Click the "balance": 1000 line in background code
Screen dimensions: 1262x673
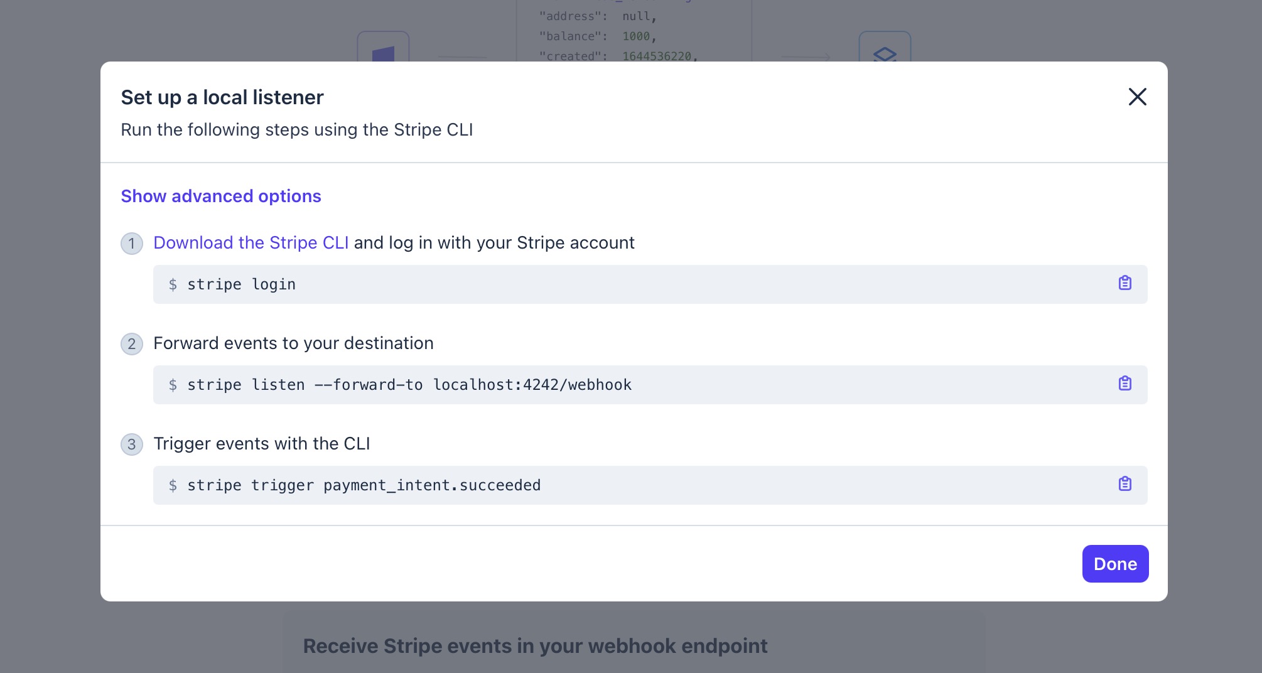click(598, 36)
